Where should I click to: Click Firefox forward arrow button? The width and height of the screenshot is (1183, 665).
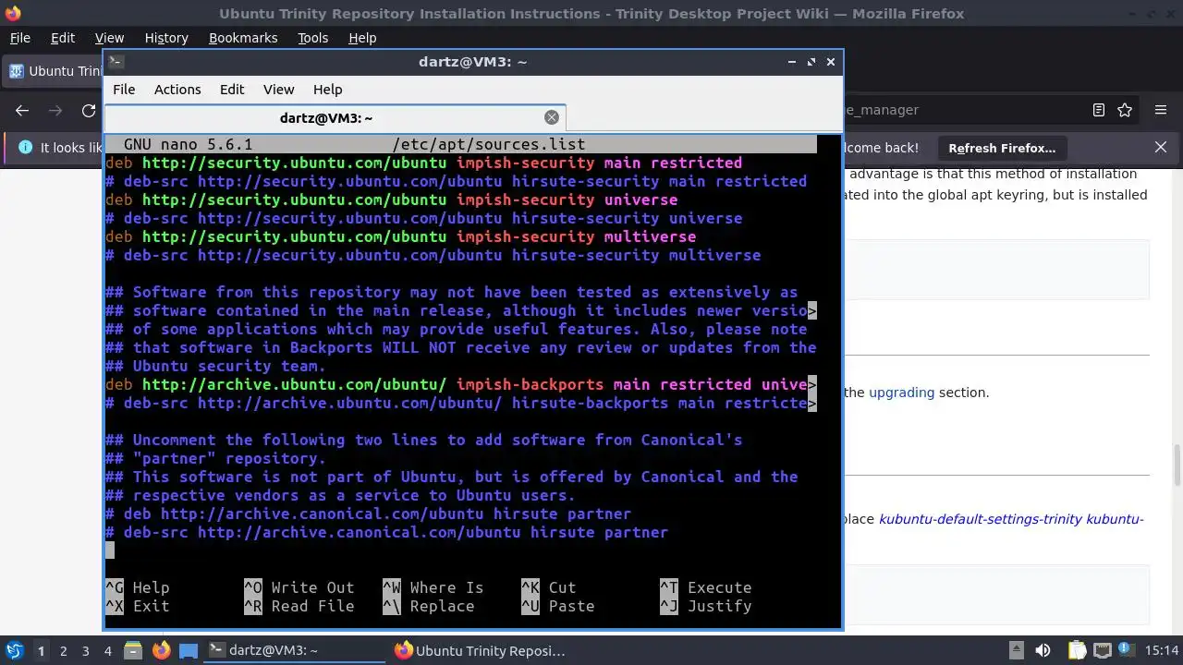tap(55, 110)
